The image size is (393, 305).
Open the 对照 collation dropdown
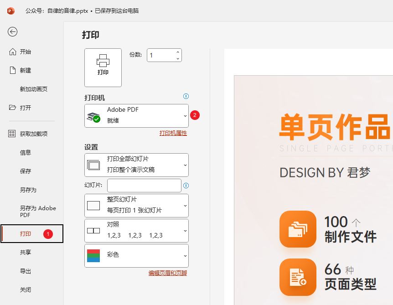tap(136, 230)
